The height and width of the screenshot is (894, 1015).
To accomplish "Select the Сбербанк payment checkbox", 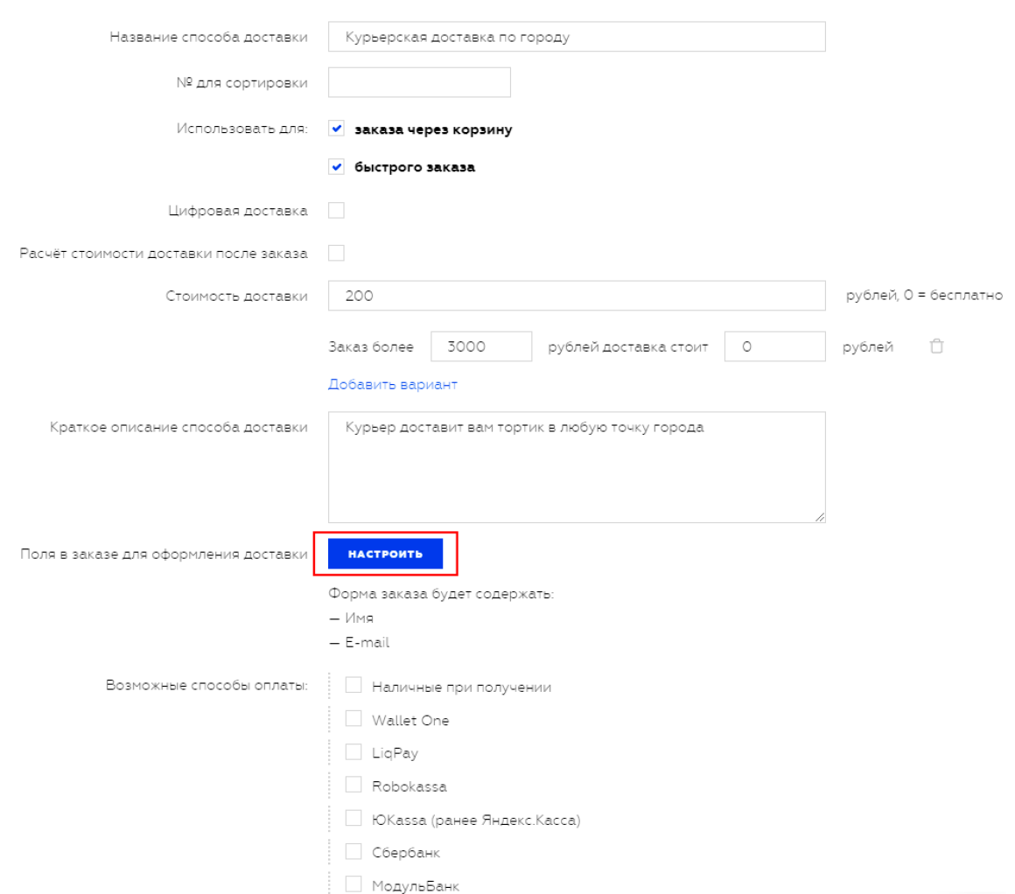I will coord(353,851).
